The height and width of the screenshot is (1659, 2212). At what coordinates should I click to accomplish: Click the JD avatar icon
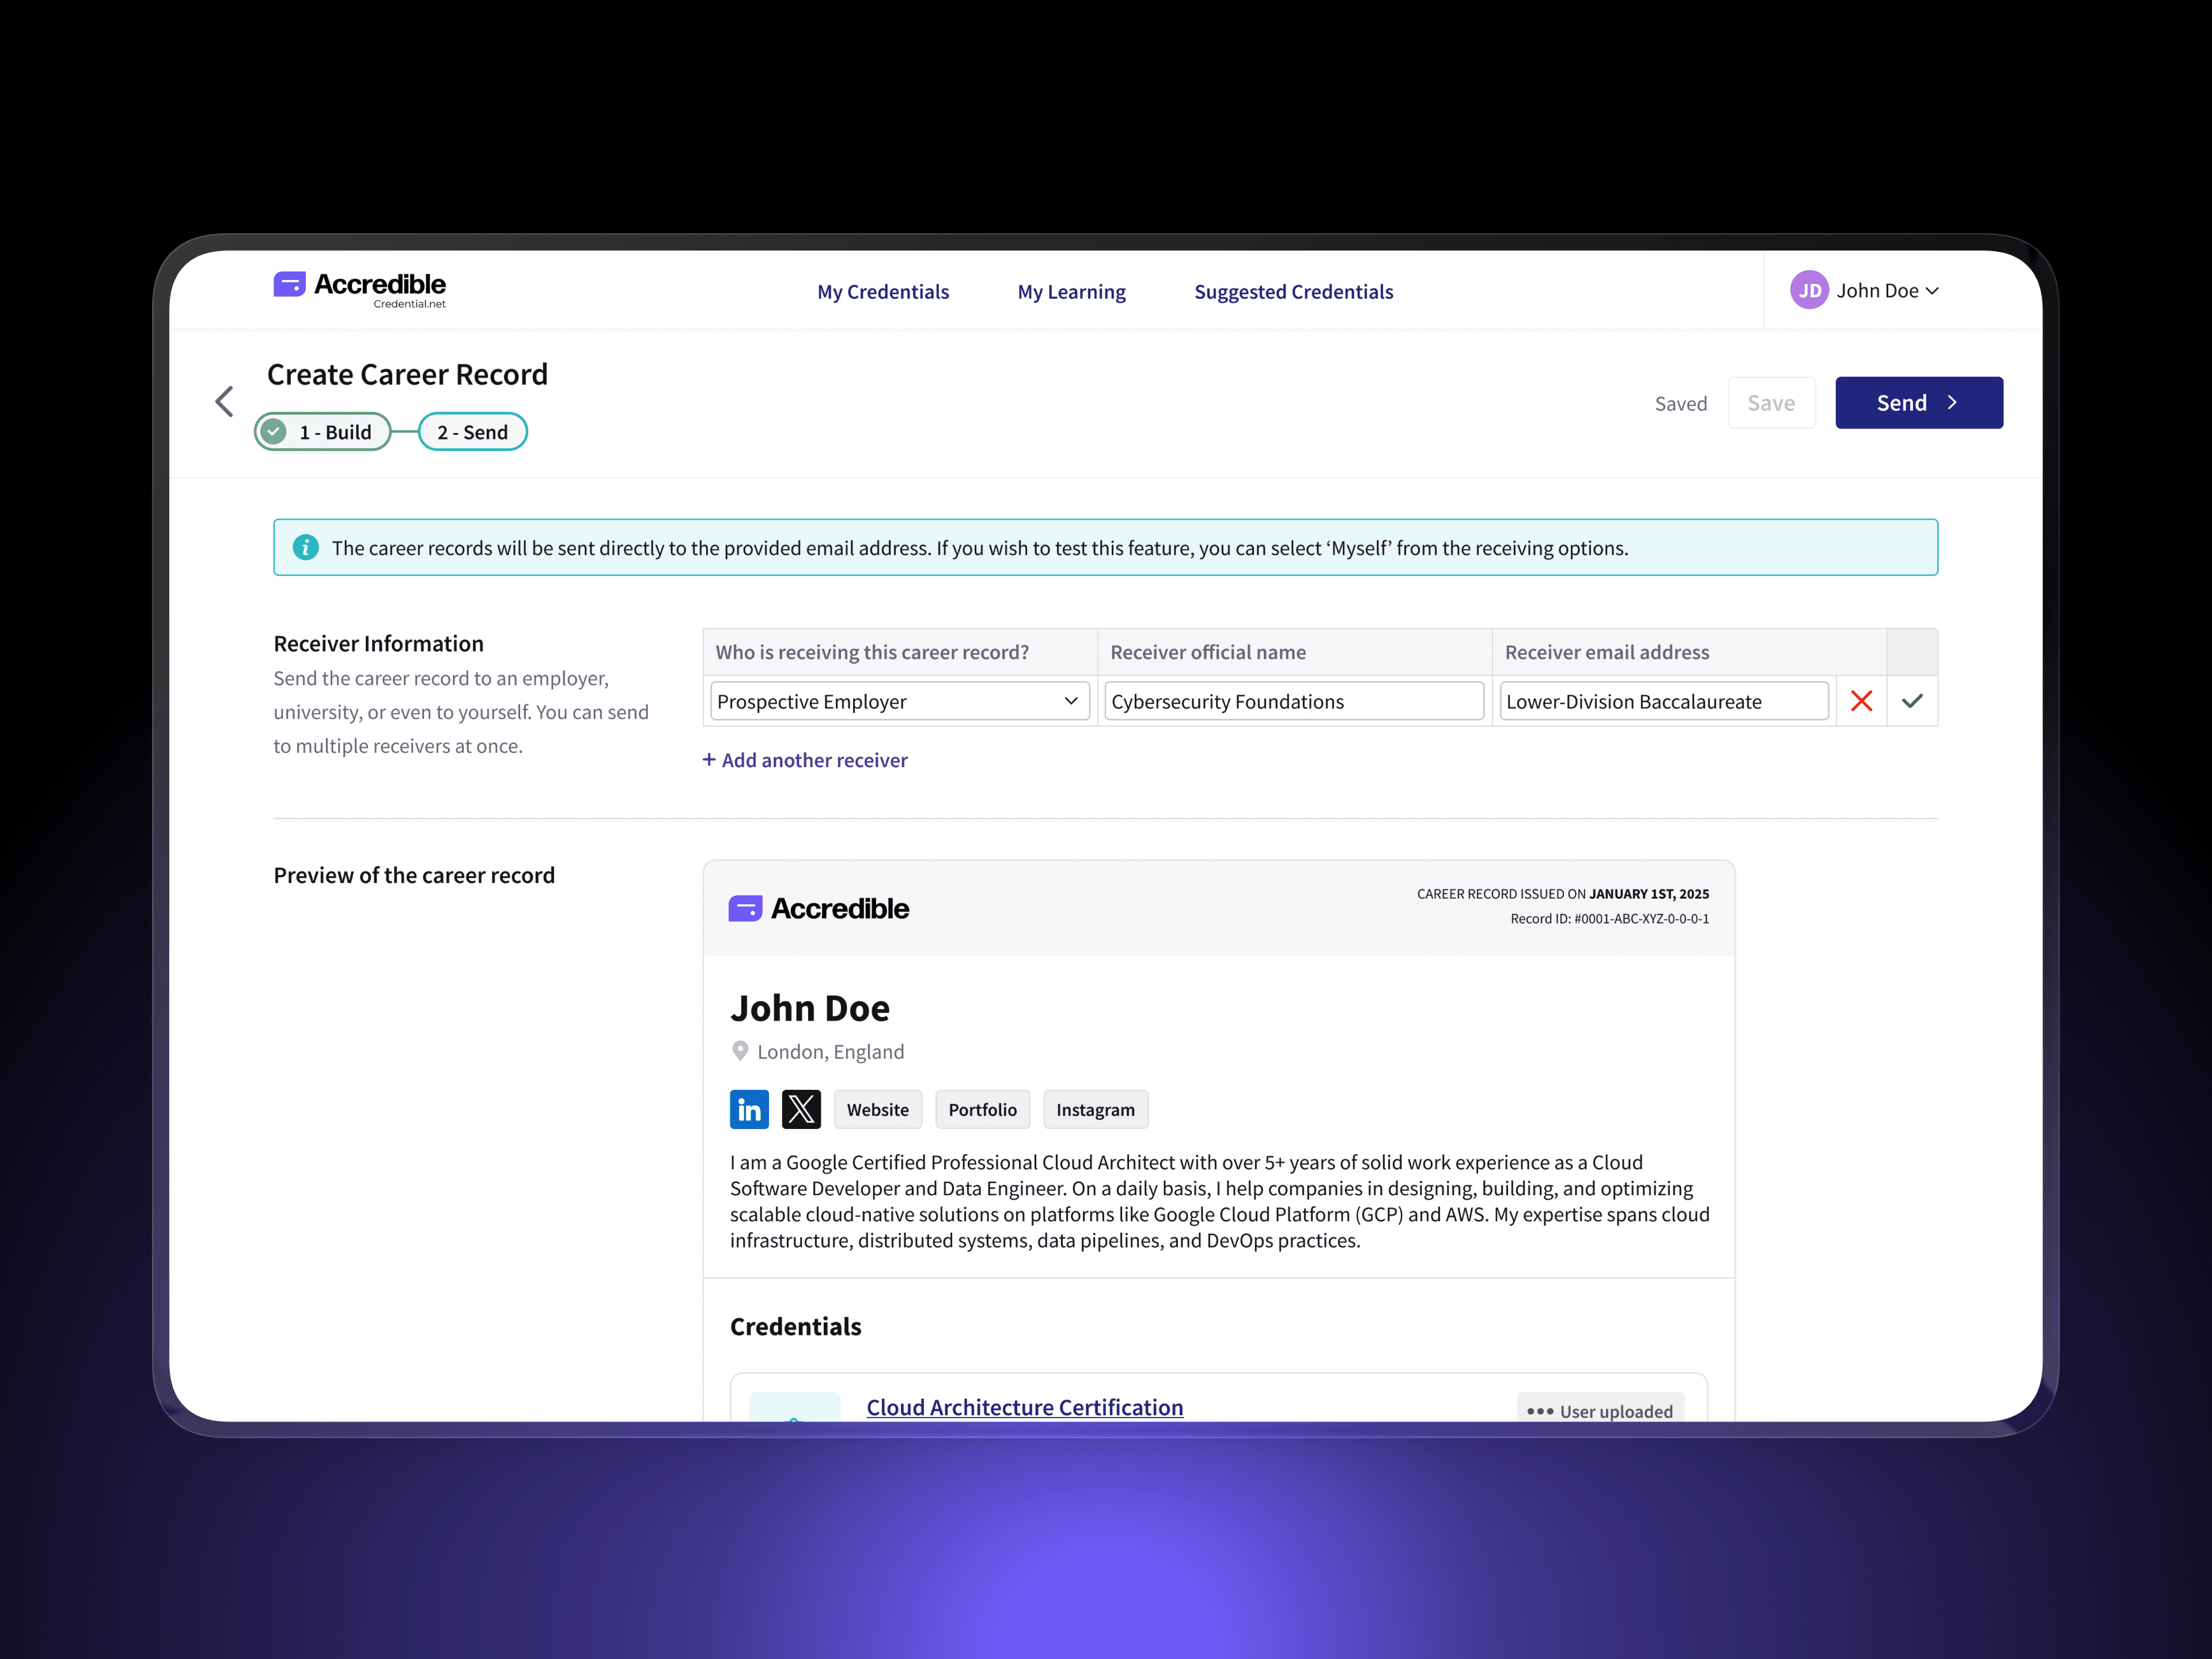1809,290
